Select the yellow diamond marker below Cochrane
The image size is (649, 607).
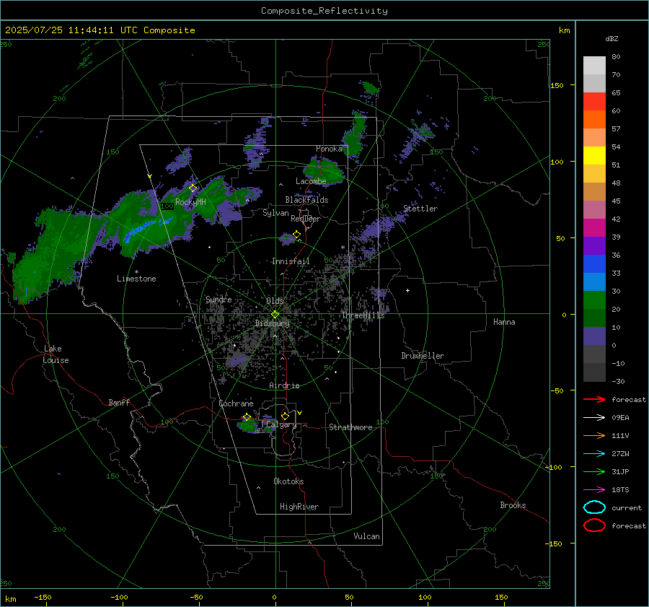pyautogui.click(x=247, y=417)
